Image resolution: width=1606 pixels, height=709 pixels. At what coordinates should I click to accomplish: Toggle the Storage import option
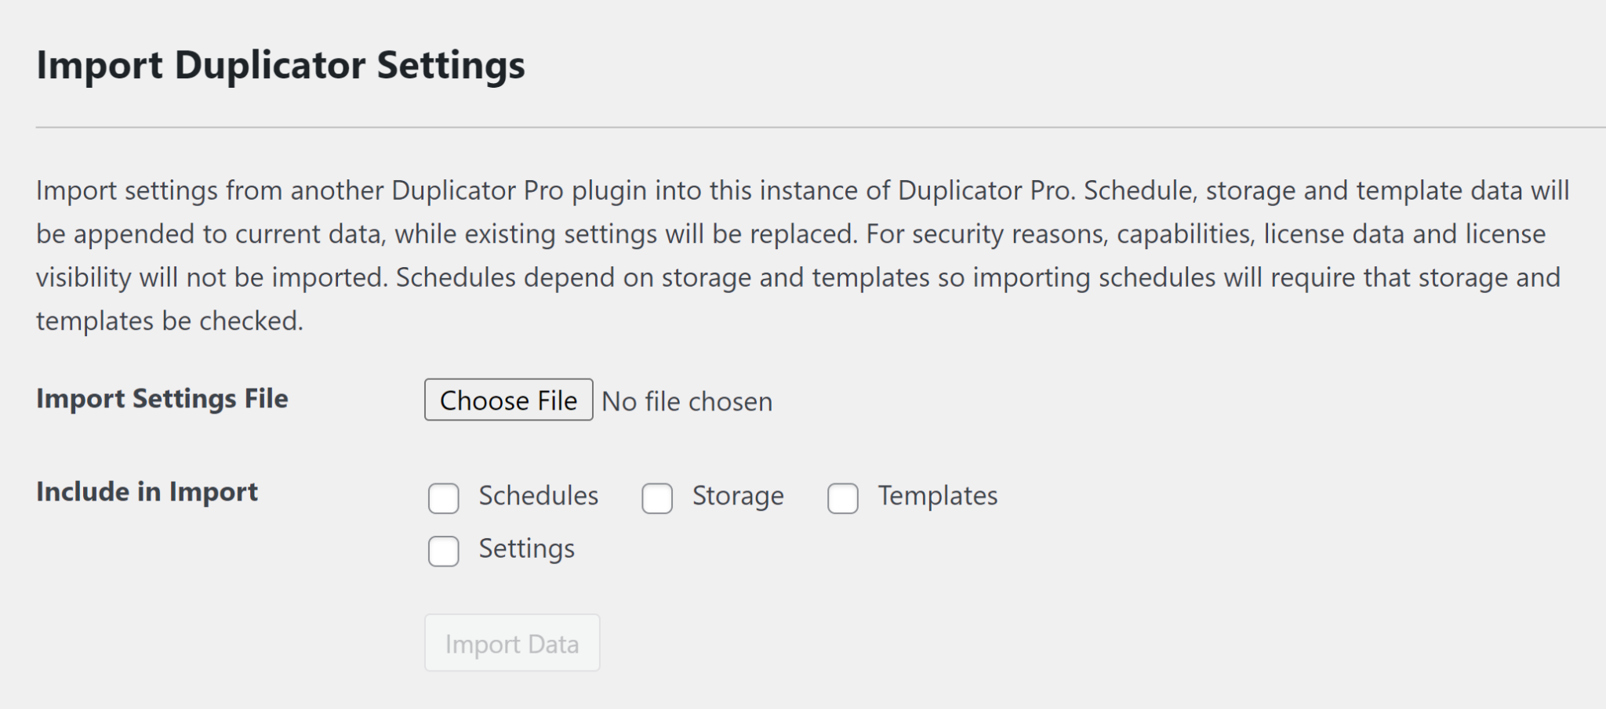pos(656,498)
